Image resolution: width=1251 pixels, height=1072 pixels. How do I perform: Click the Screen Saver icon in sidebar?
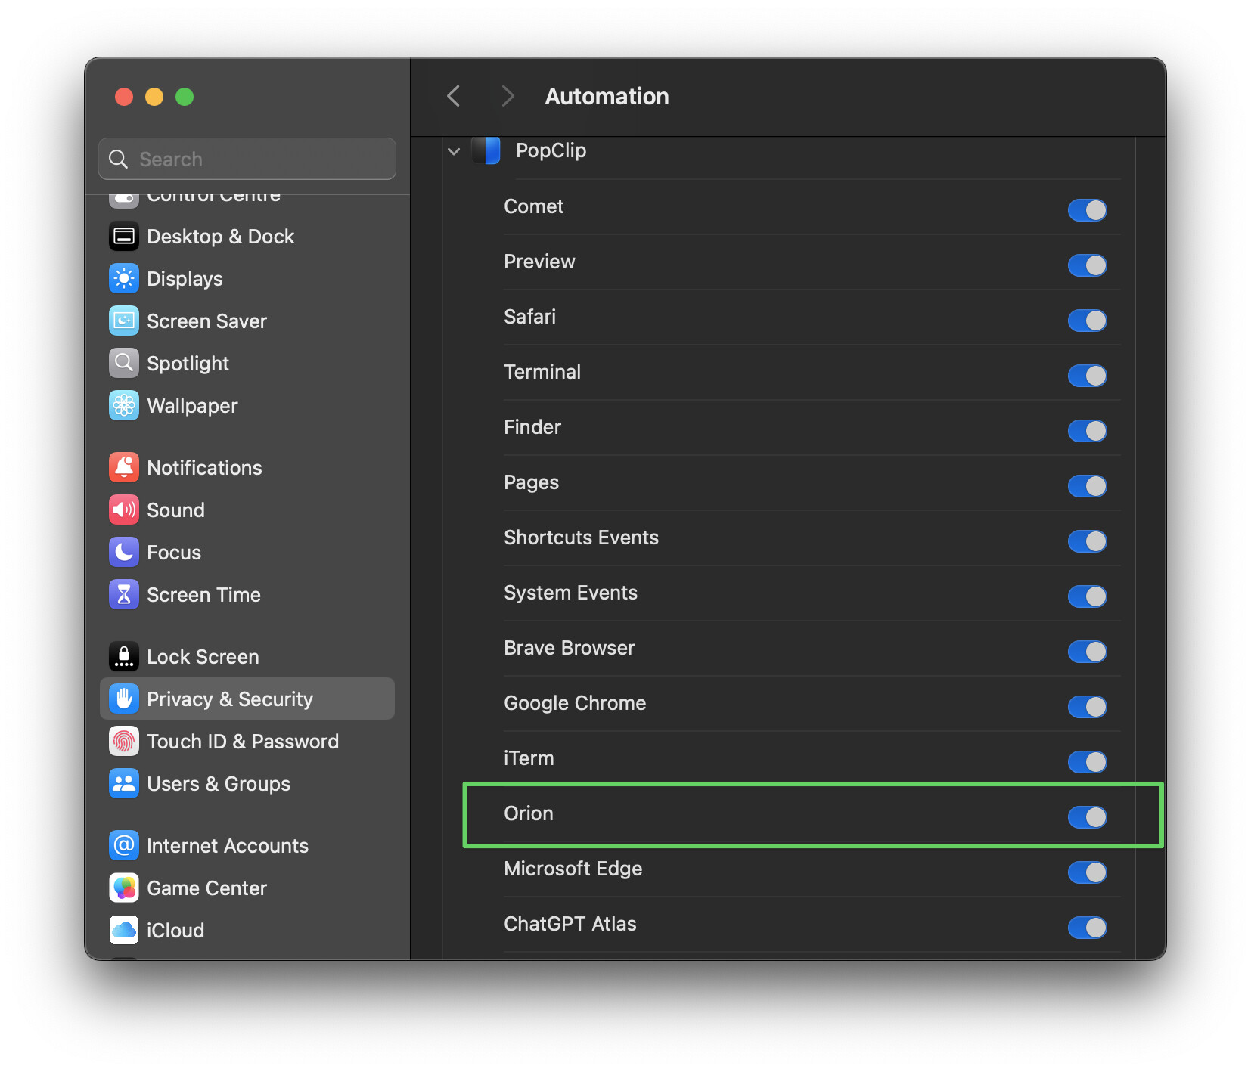124,321
